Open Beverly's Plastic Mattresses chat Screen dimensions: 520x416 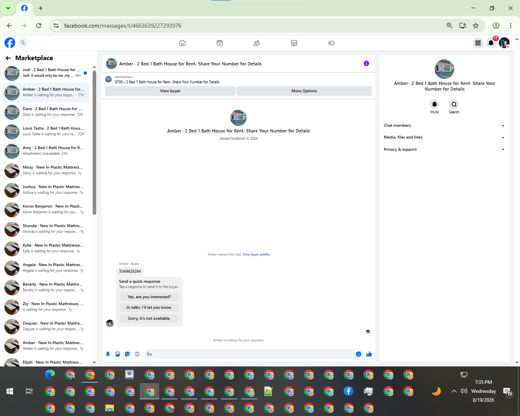pyautogui.click(x=46, y=288)
